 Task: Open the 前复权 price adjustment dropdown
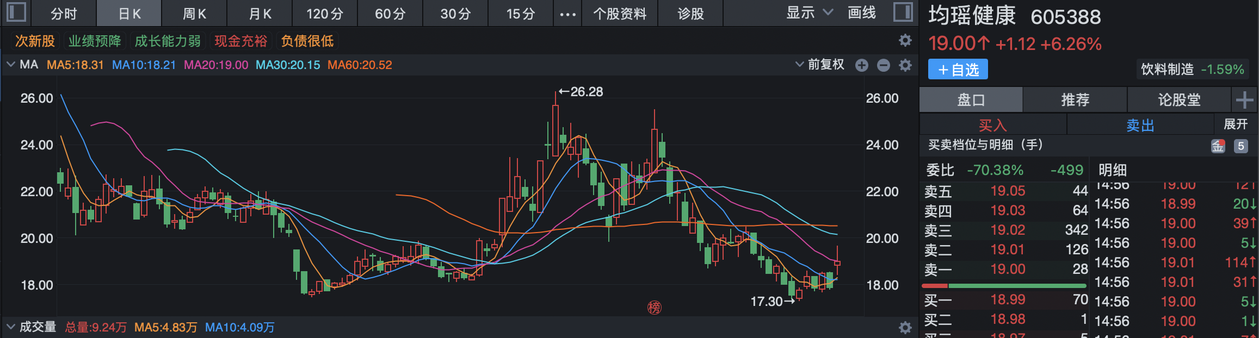820,65
